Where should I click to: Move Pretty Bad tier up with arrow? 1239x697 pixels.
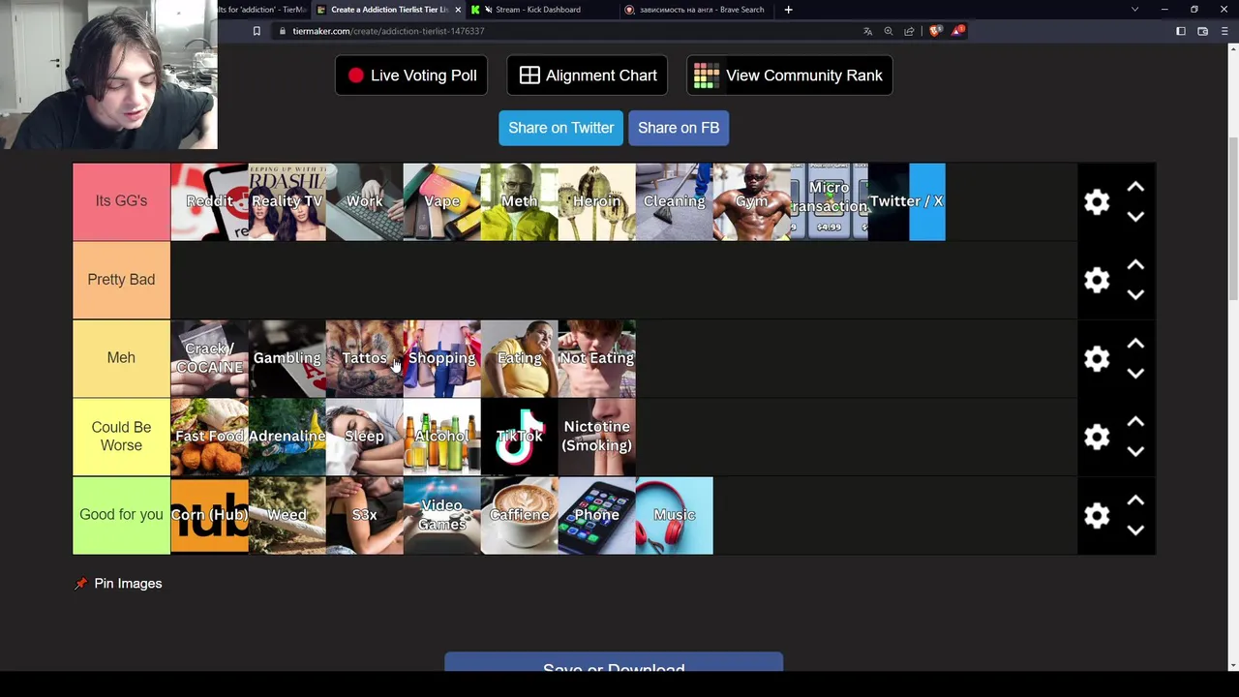point(1135,265)
